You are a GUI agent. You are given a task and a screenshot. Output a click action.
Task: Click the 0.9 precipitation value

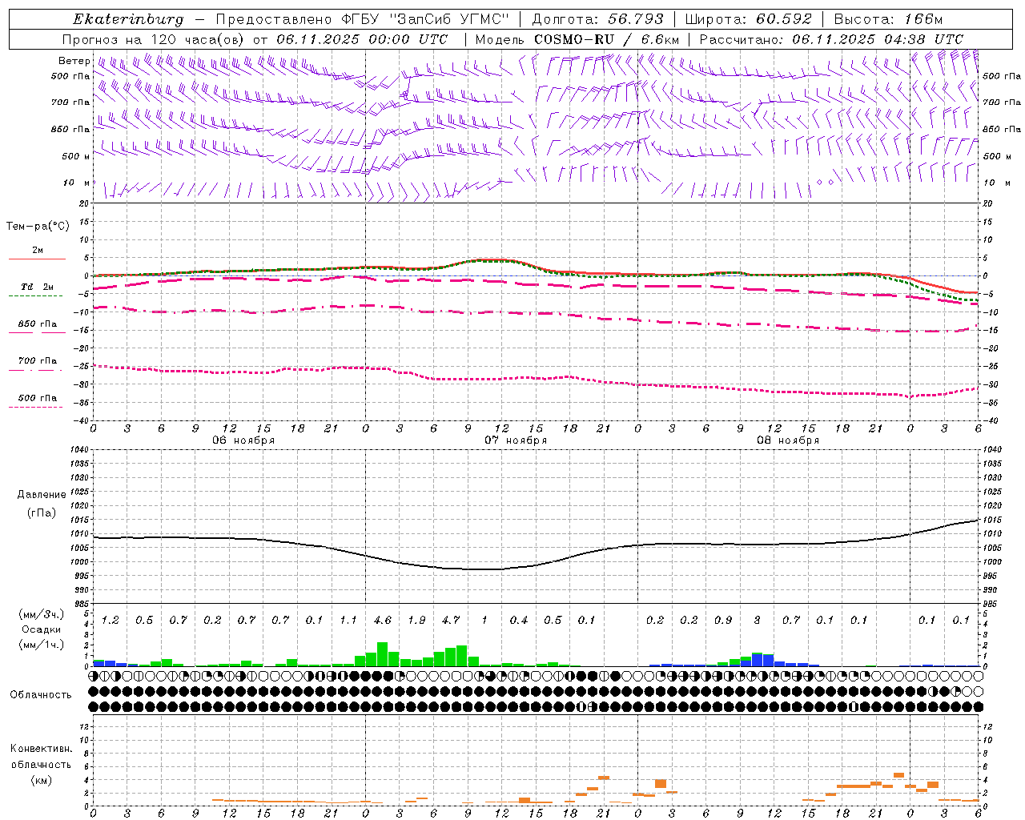coord(723,620)
